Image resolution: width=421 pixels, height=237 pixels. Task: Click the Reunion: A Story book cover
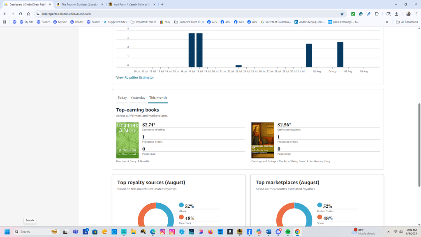pos(127,140)
